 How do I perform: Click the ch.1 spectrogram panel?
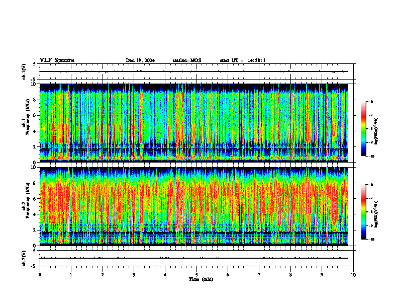click(x=194, y=123)
